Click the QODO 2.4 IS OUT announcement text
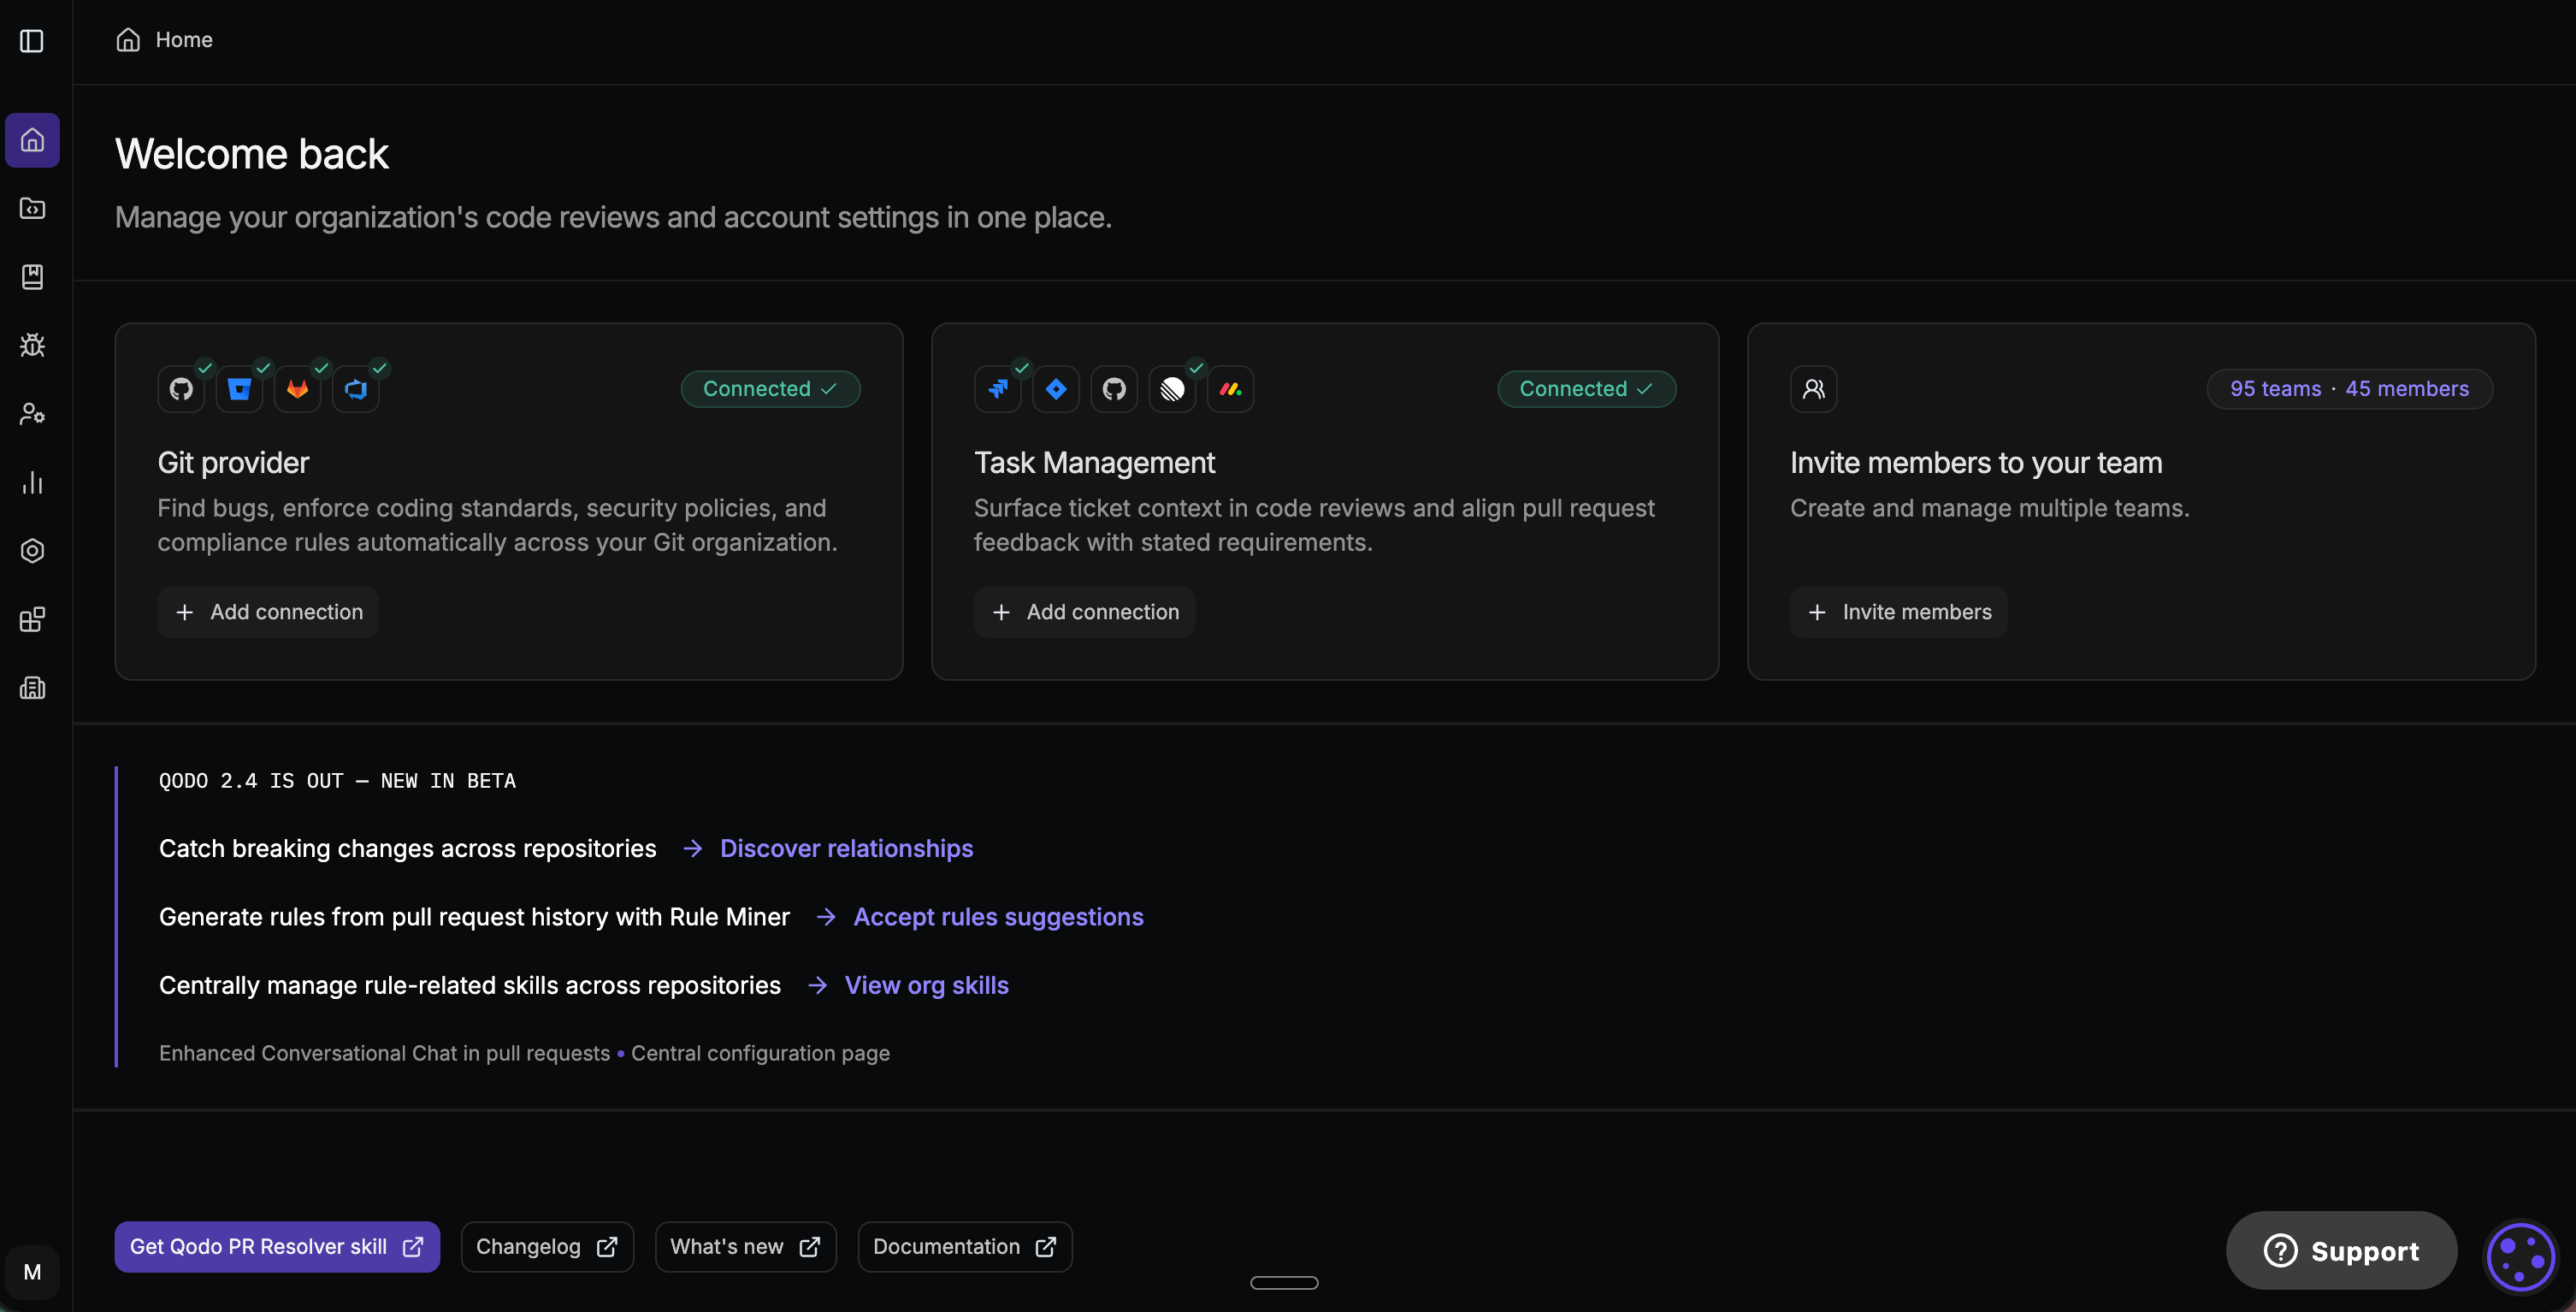Image resolution: width=2576 pixels, height=1312 pixels. (x=337, y=781)
